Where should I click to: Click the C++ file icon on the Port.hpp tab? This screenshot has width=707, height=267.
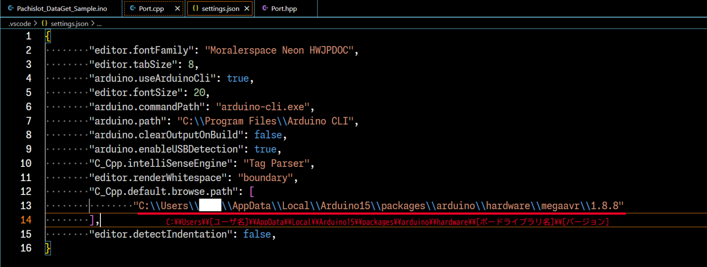click(265, 8)
